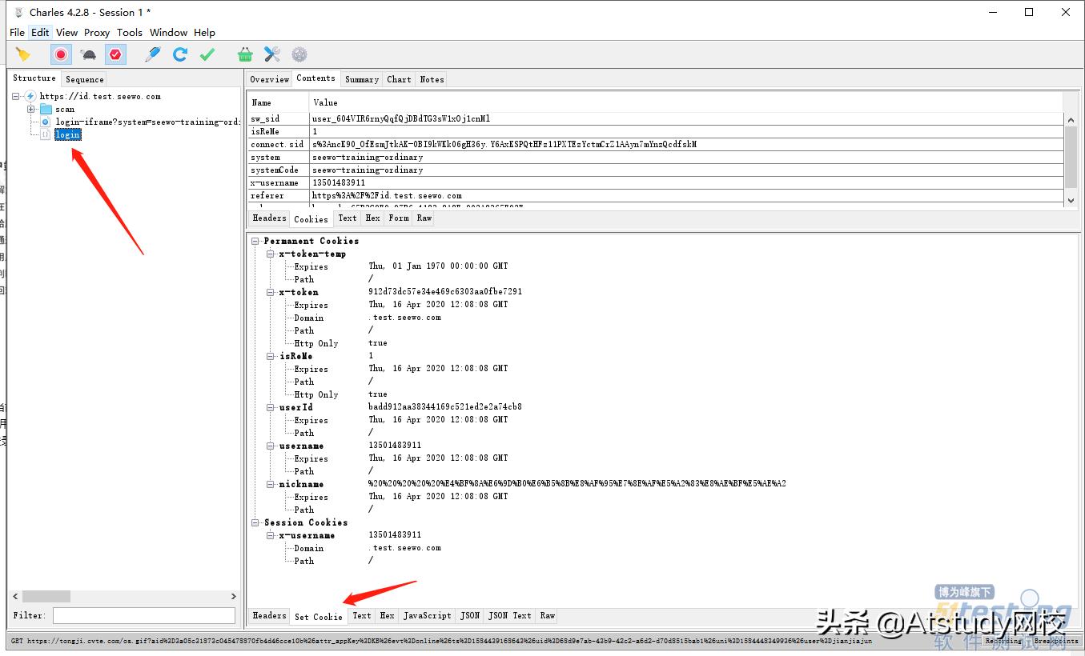Screen dimensions: 1085x656
Task: Open the Proxy menu
Action: (x=97, y=33)
